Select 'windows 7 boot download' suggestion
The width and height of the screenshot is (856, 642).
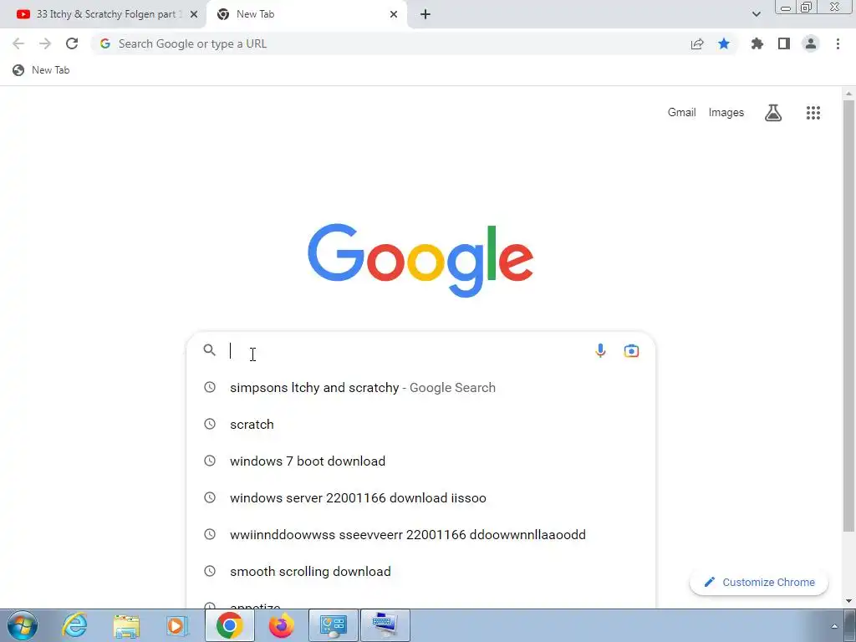pyautogui.click(x=420, y=461)
